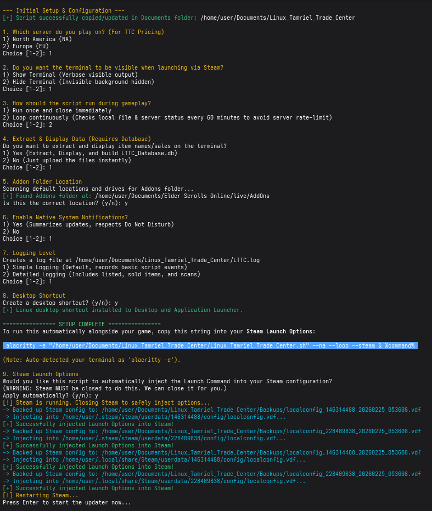
Task: Click the highlighted alacritty launch command string
Action: (210, 345)
